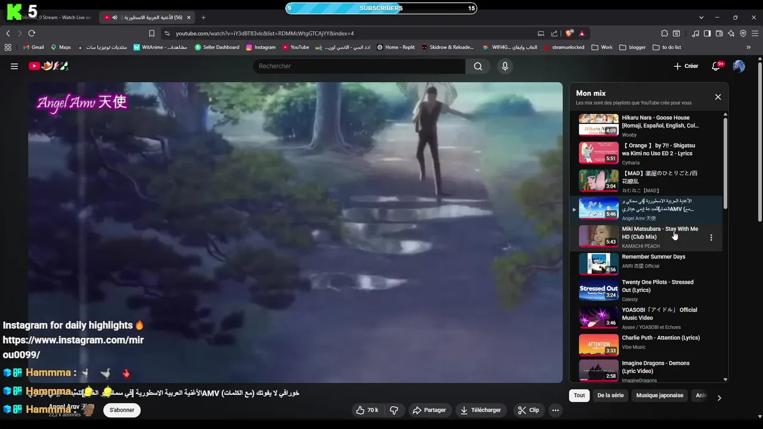Open the Brave playlist music note icon
Viewport: 763px width, 429px height.
pos(696,33)
